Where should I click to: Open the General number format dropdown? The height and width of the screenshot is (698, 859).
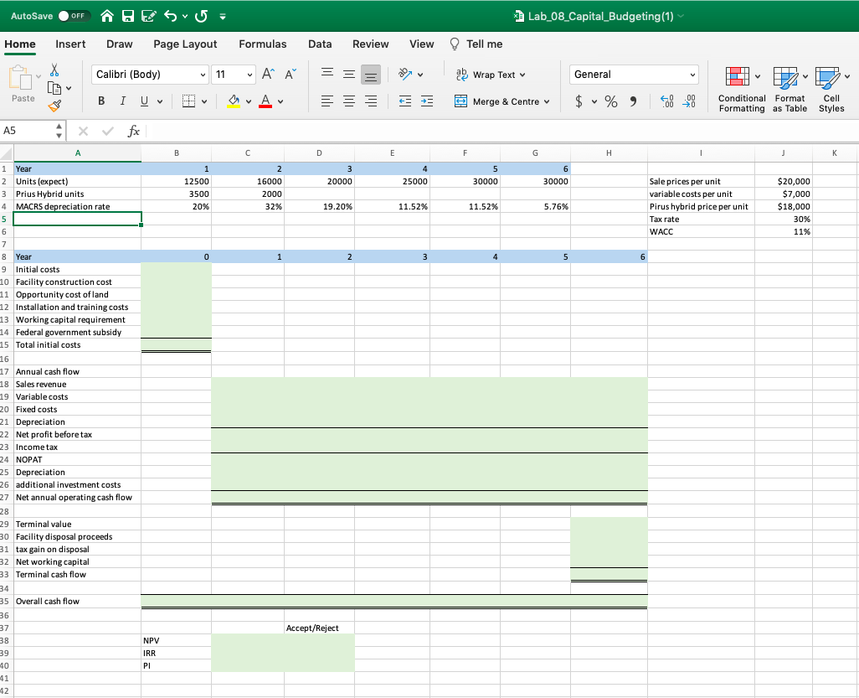tap(692, 75)
